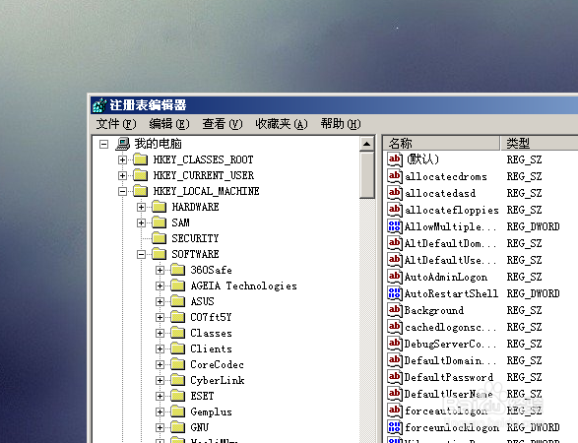
Task: Sort by the 名称 column header
Action: pyautogui.click(x=441, y=143)
